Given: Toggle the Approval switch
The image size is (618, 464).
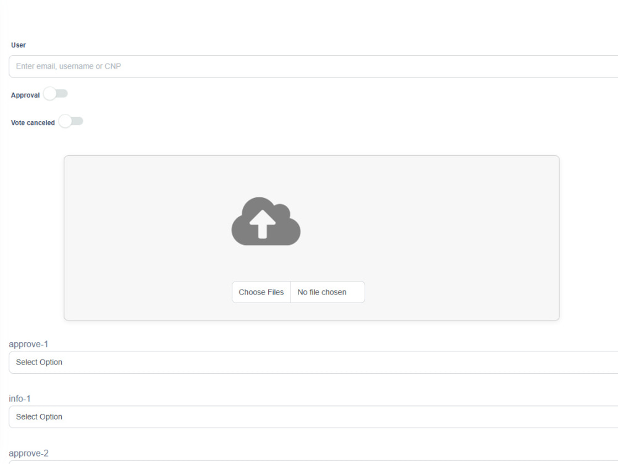Looking at the screenshot, I should pos(56,94).
